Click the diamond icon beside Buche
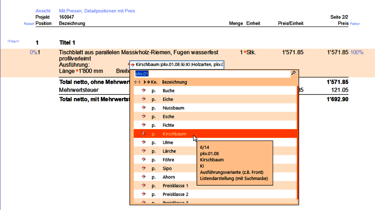375x210 pixels. (x=143, y=90)
